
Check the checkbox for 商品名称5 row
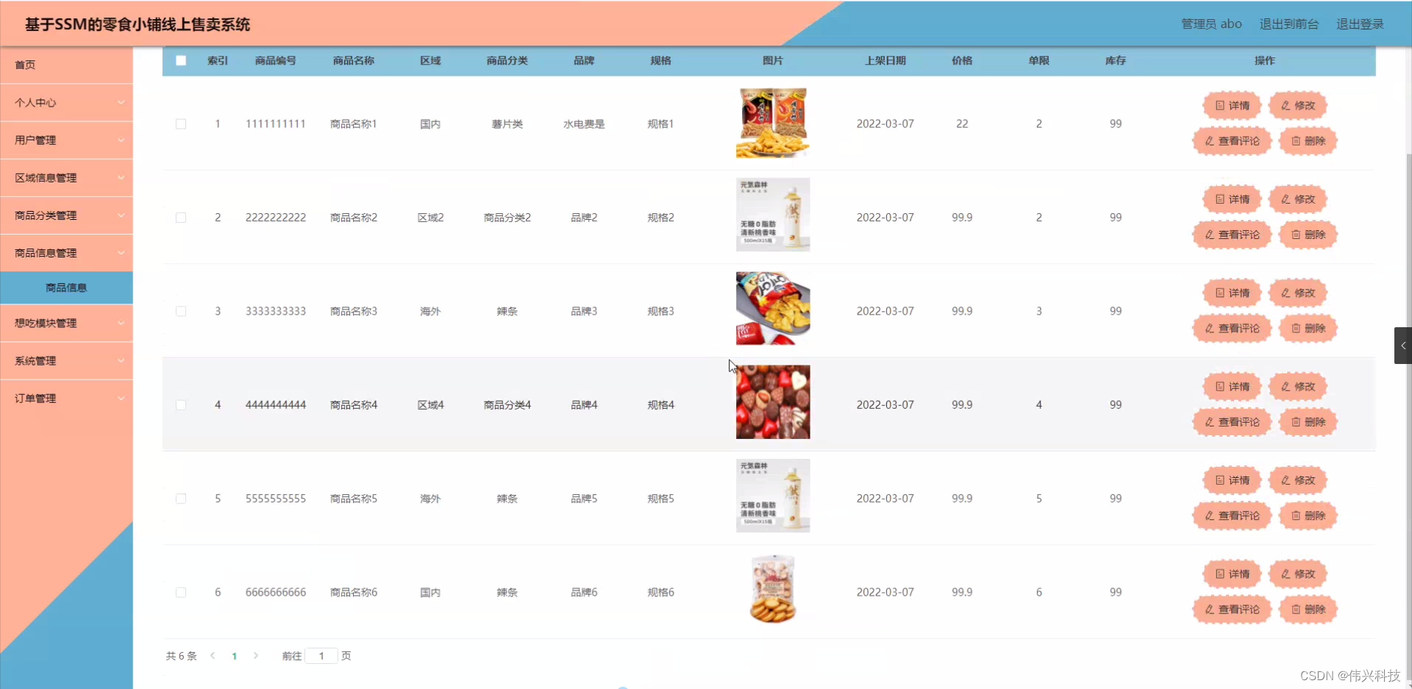[x=181, y=499]
